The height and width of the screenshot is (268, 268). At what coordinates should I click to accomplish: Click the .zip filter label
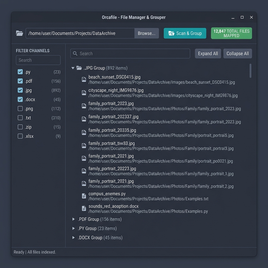point(28,127)
